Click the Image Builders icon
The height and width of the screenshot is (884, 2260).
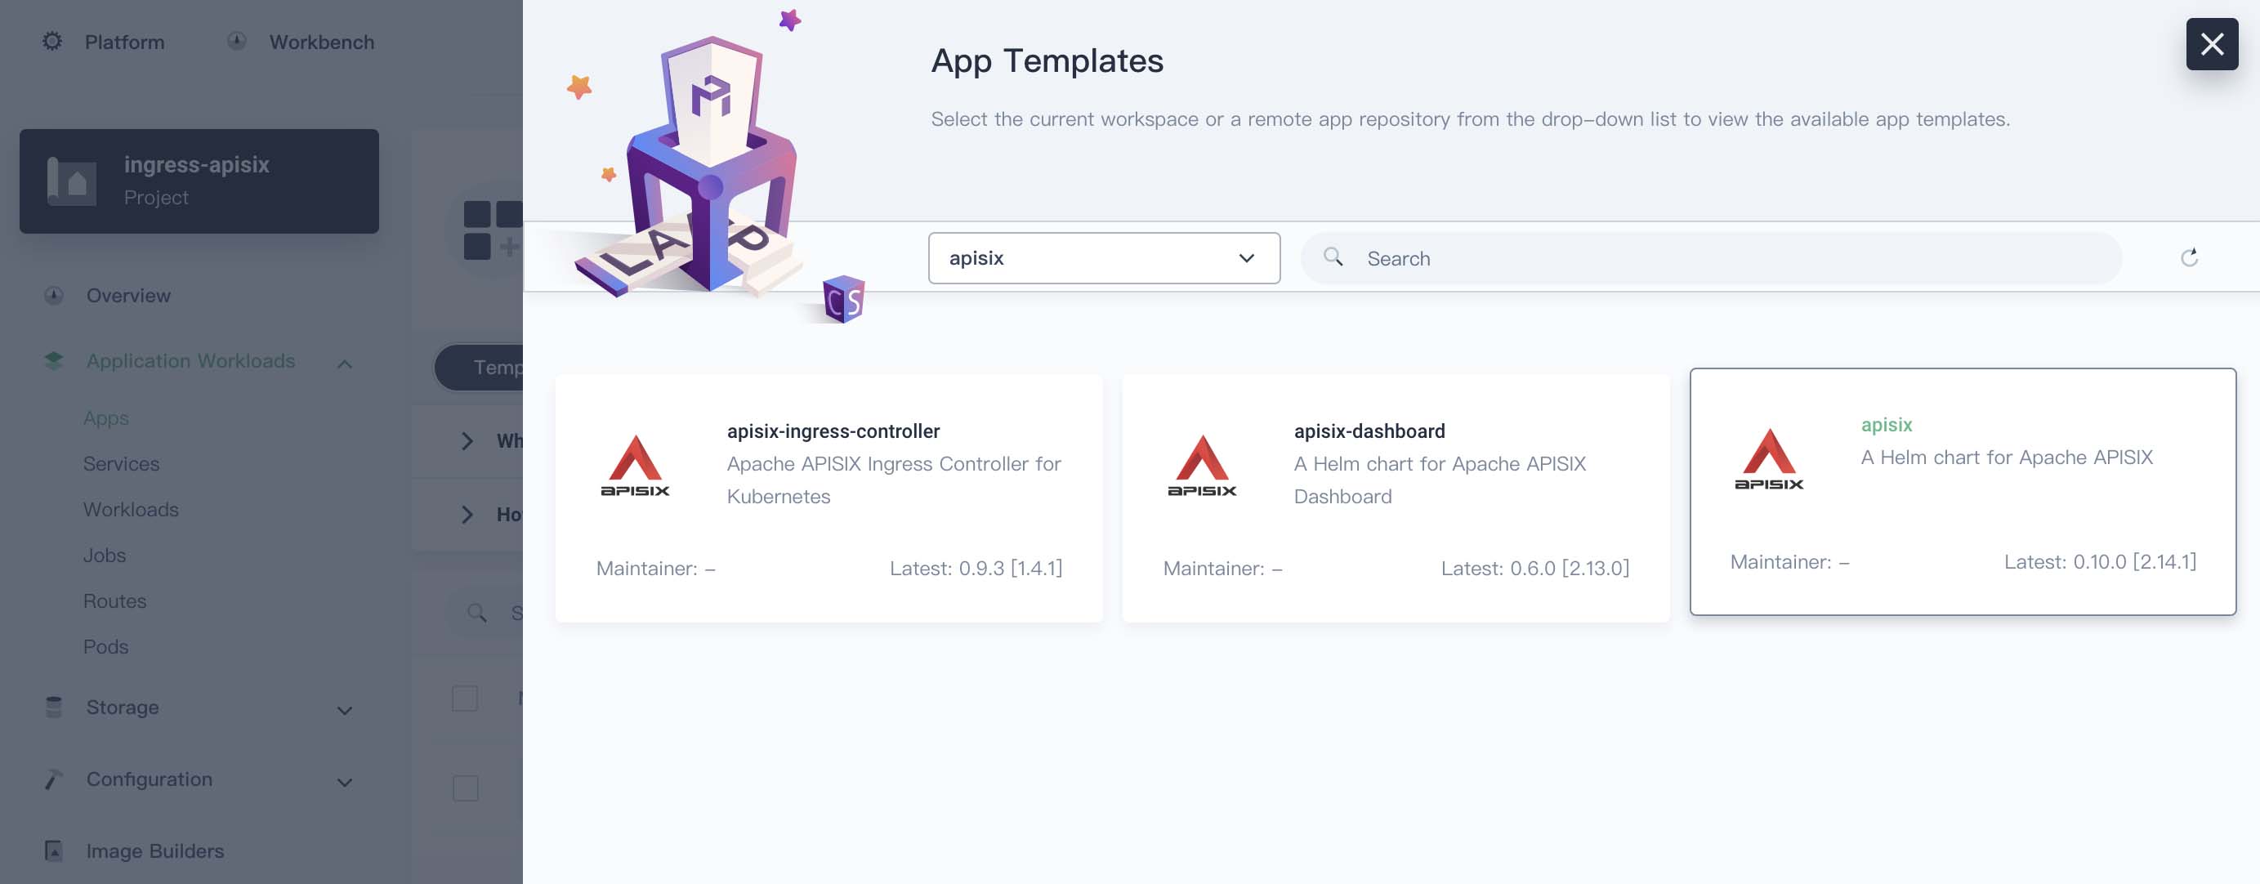point(53,851)
